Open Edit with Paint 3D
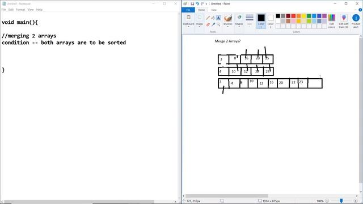 point(344,21)
